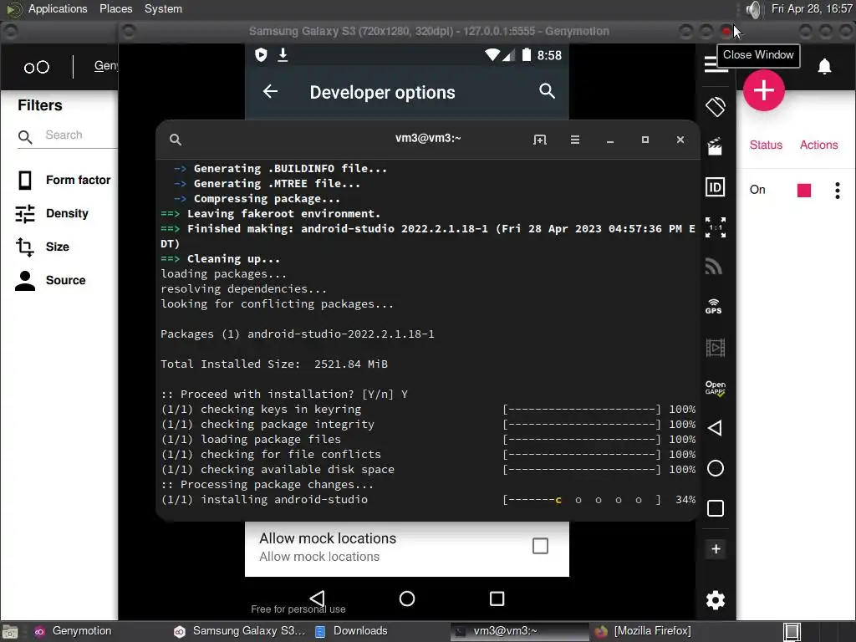The image size is (856, 642).
Task: Expand the Form factor filter
Action: (x=64, y=181)
